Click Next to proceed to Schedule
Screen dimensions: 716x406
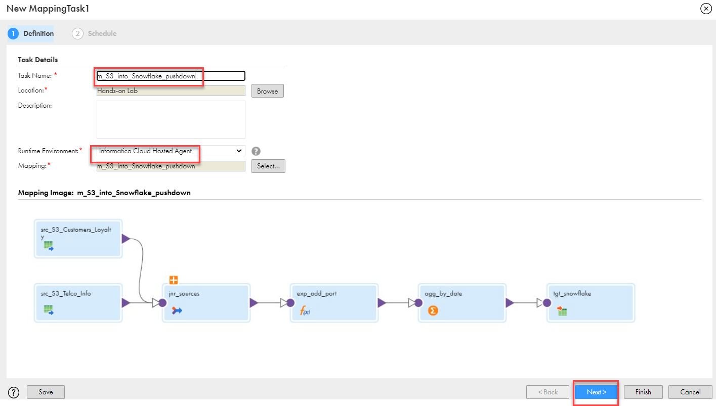pos(596,392)
